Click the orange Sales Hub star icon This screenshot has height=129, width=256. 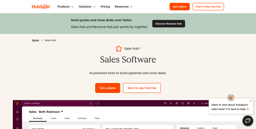click(x=119, y=49)
